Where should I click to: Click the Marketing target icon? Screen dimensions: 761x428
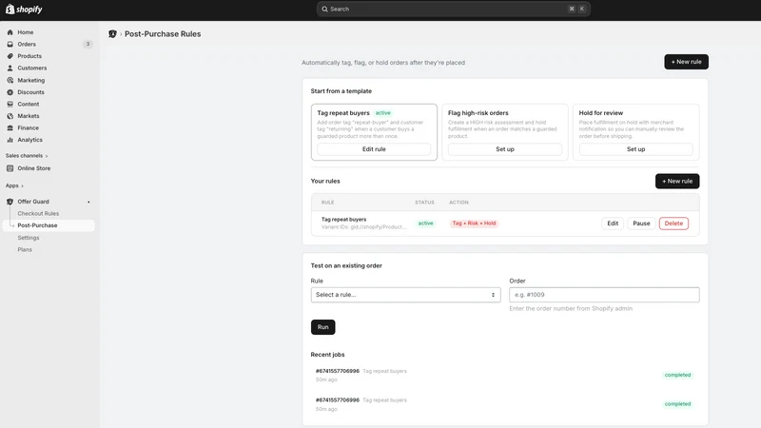pyautogui.click(x=10, y=80)
